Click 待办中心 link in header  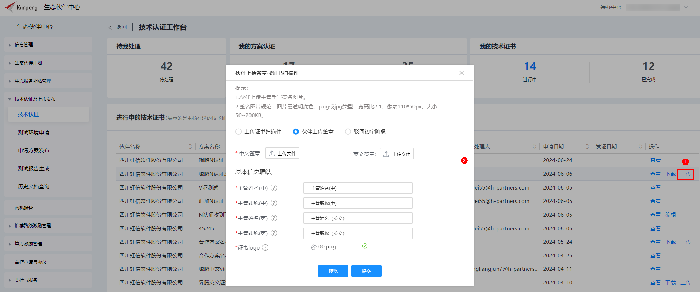click(611, 7)
